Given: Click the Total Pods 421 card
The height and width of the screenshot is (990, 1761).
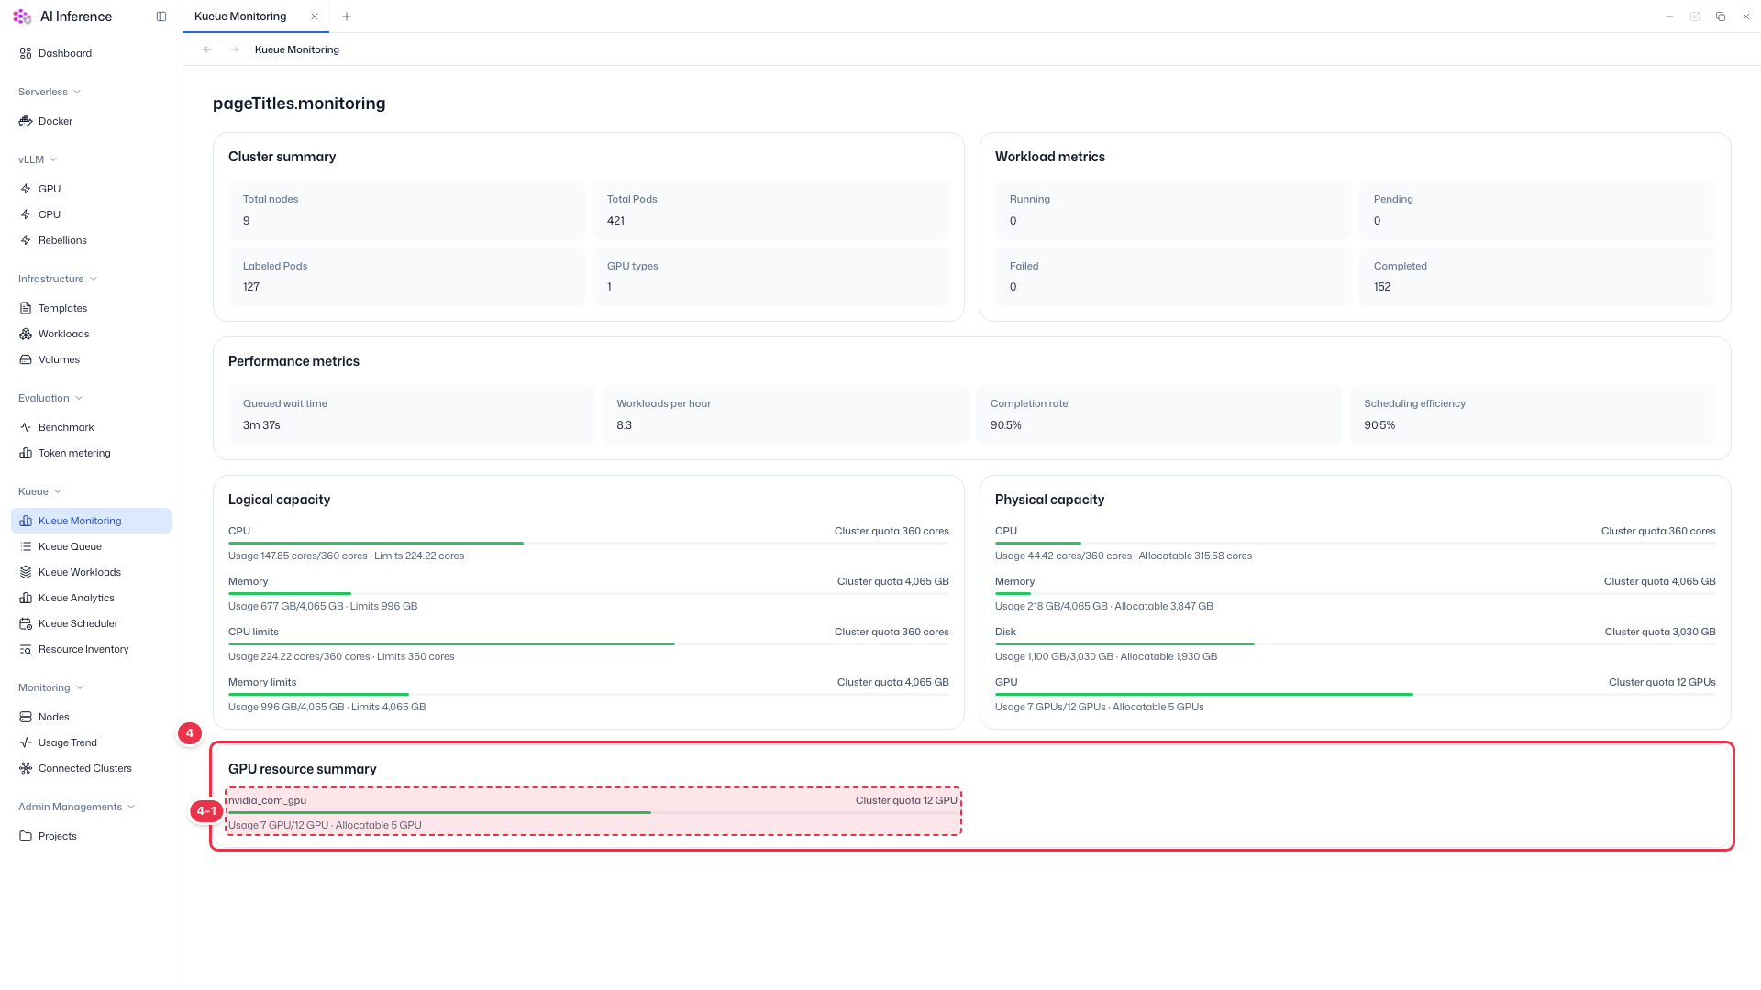Looking at the screenshot, I should (770, 210).
